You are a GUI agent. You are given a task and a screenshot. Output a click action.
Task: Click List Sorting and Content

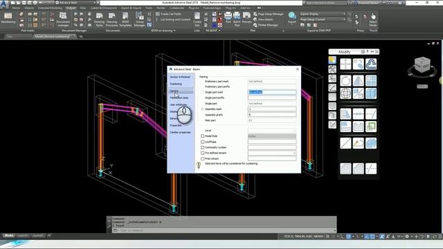173,19
